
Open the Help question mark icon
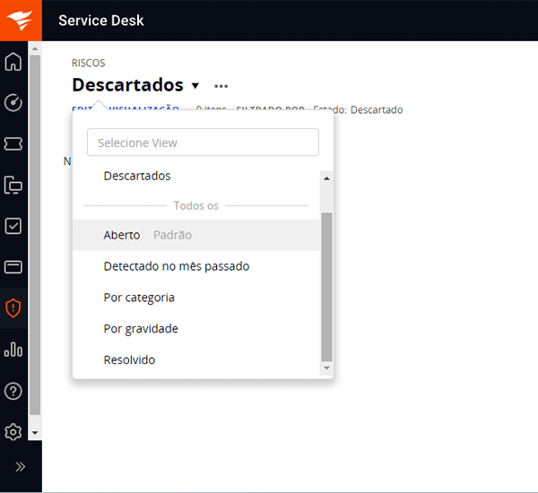point(13,391)
